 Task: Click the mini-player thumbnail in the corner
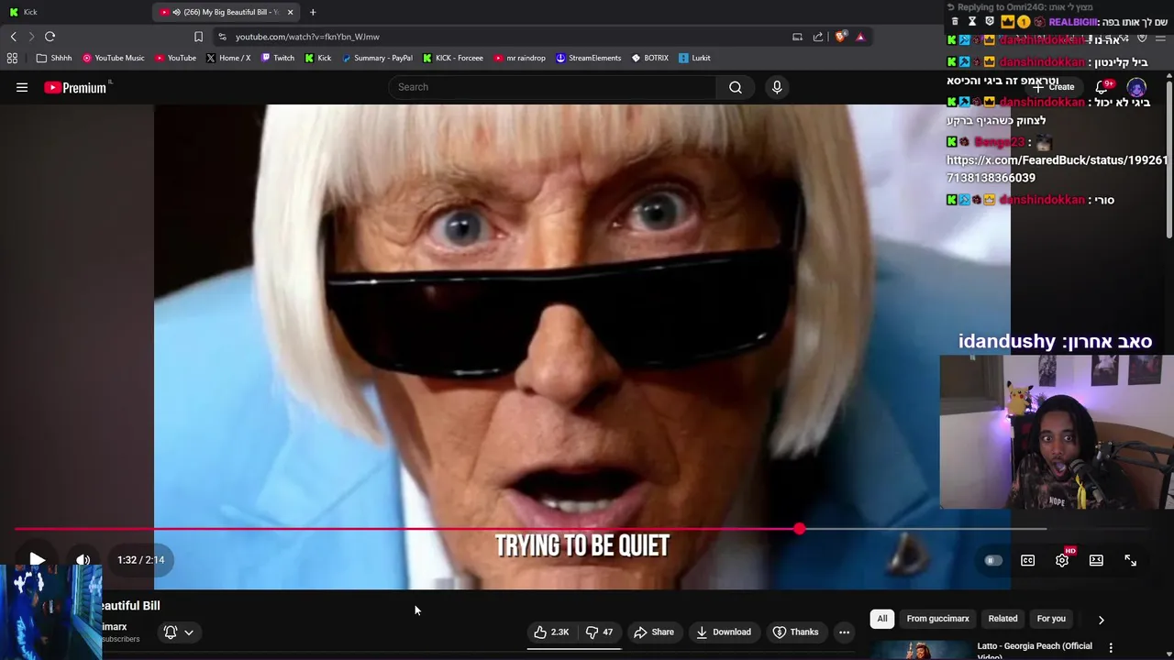(x=50, y=611)
